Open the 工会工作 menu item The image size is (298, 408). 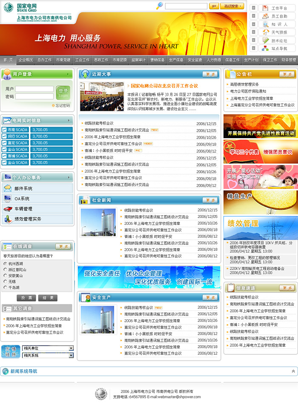82,60
